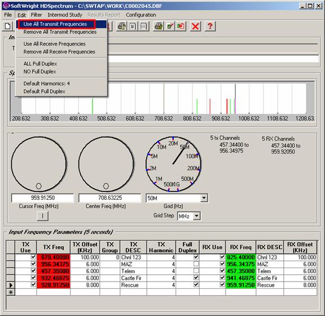
Task: Click TX Offset cell 100.000
Action: pos(85,257)
